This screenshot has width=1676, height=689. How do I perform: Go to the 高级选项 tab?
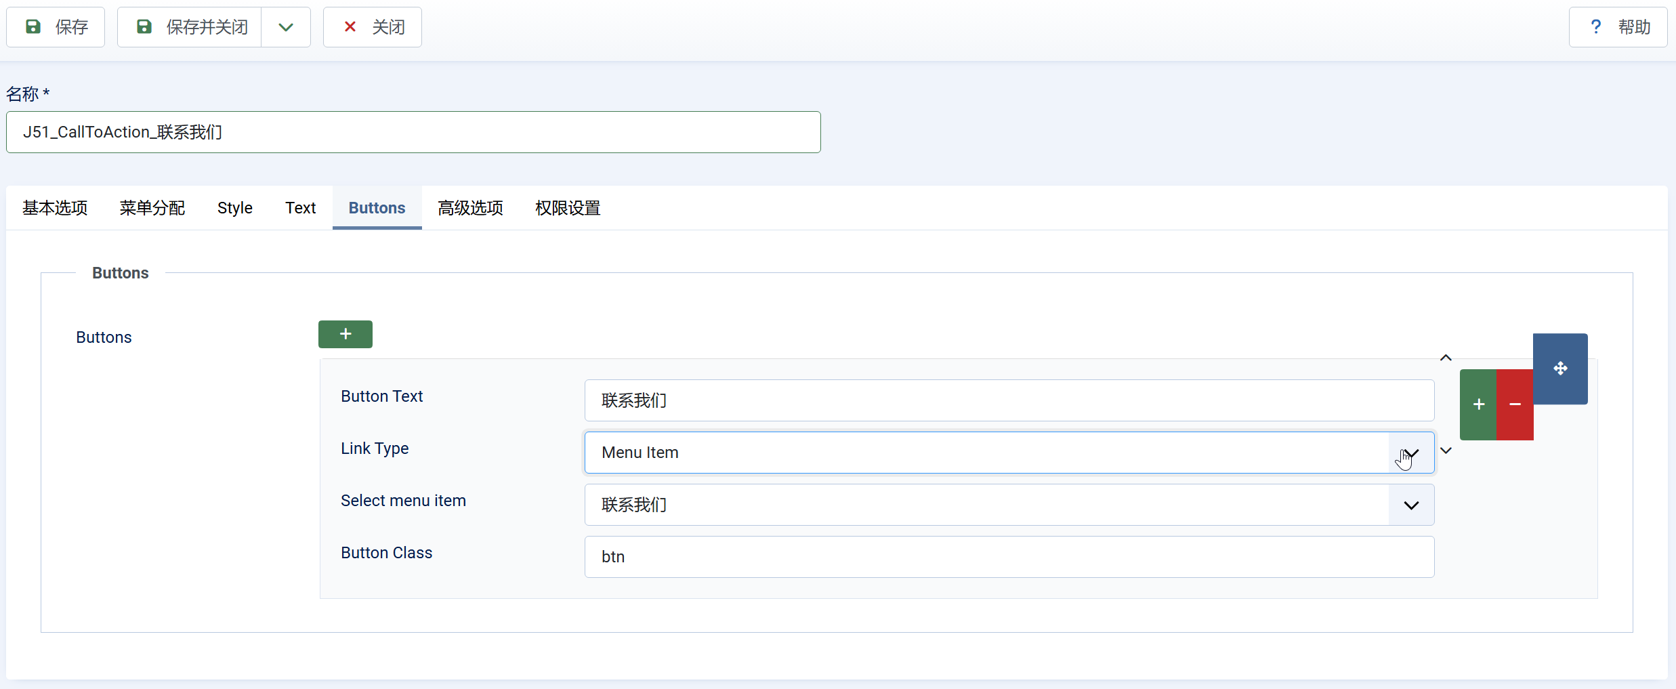pyautogui.click(x=470, y=208)
